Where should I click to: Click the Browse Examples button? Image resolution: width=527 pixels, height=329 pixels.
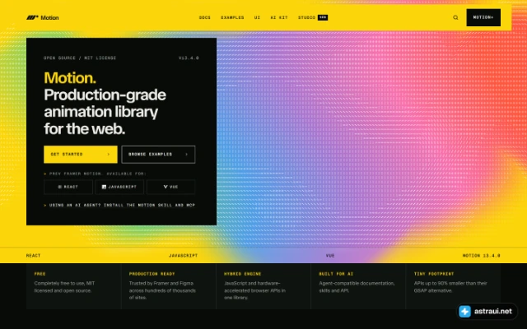click(158, 155)
